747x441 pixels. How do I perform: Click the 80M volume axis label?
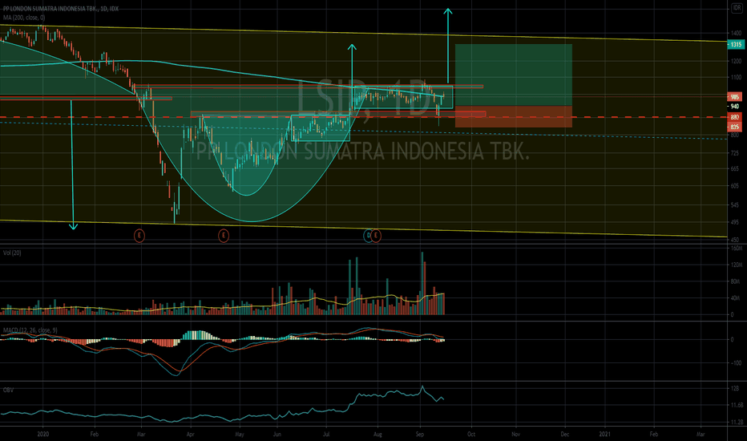[x=735, y=281]
